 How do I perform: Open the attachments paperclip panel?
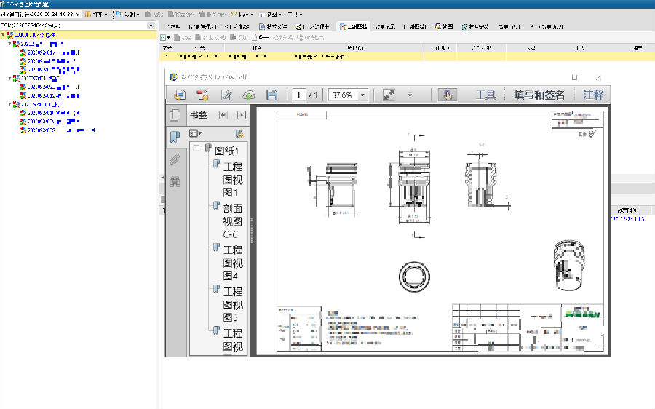click(175, 159)
